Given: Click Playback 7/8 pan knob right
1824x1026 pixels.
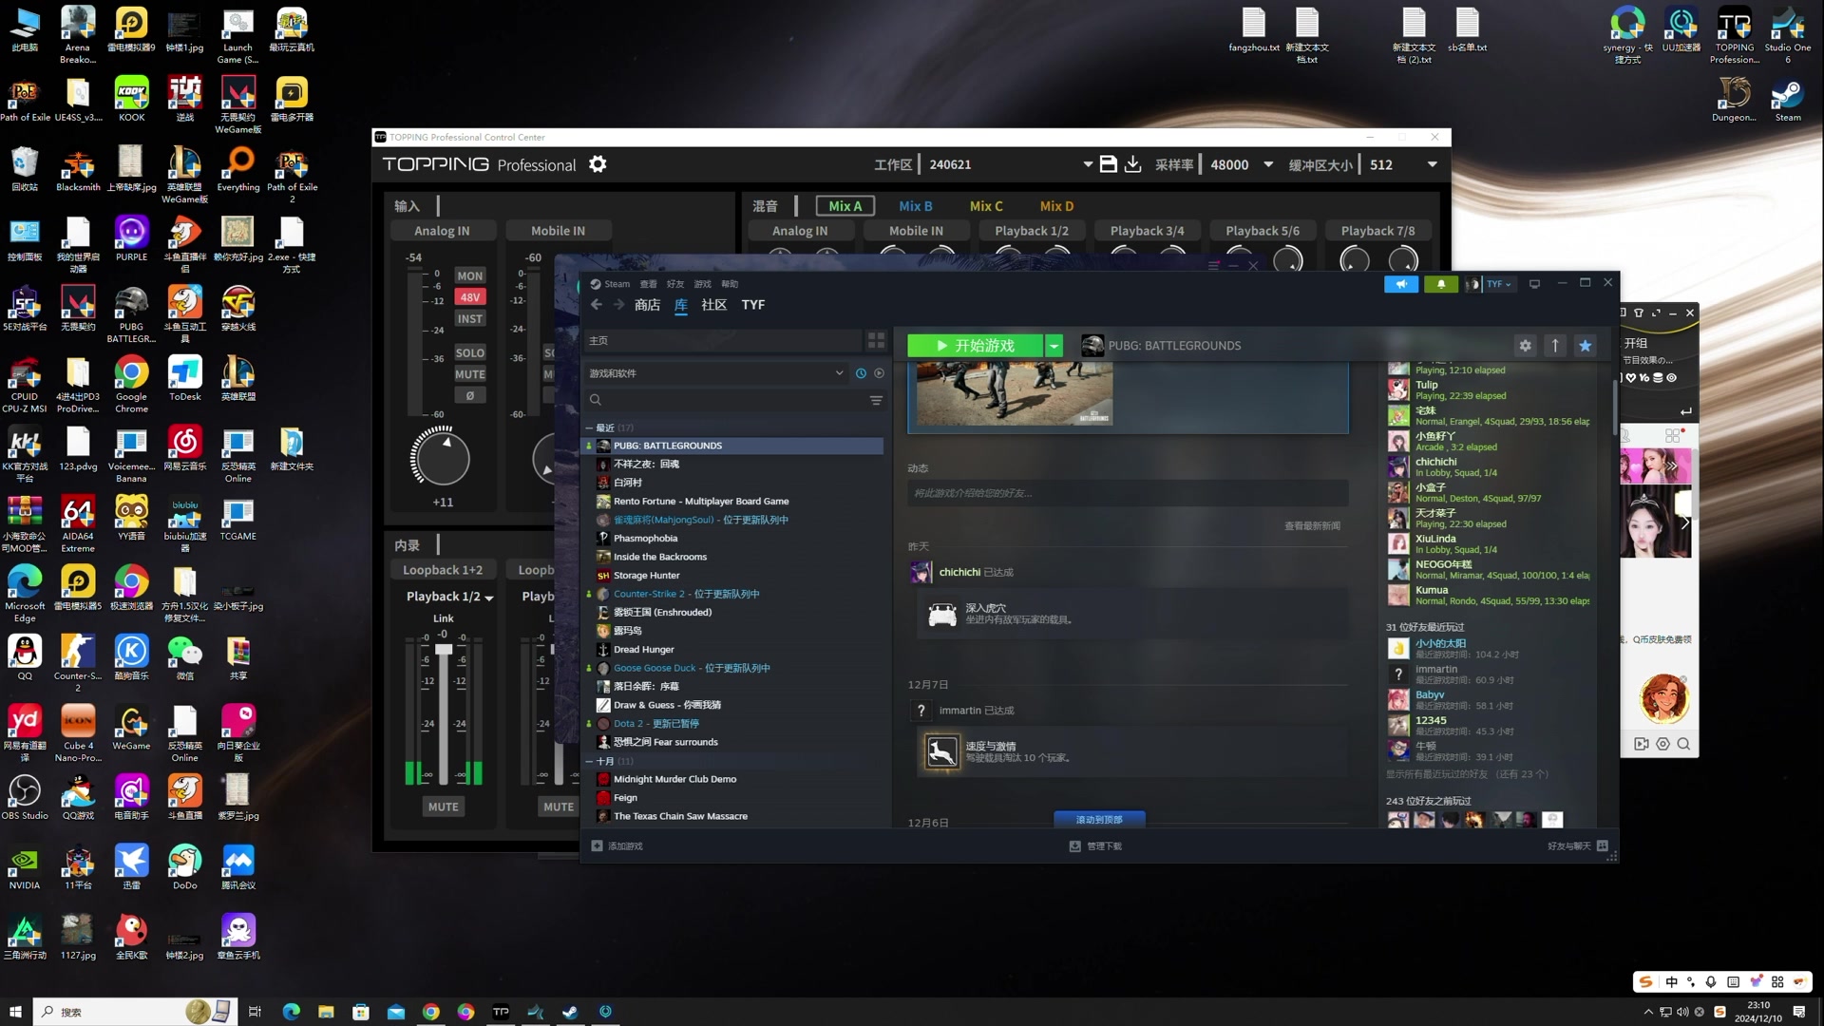Looking at the screenshot, I should 1403,259.
